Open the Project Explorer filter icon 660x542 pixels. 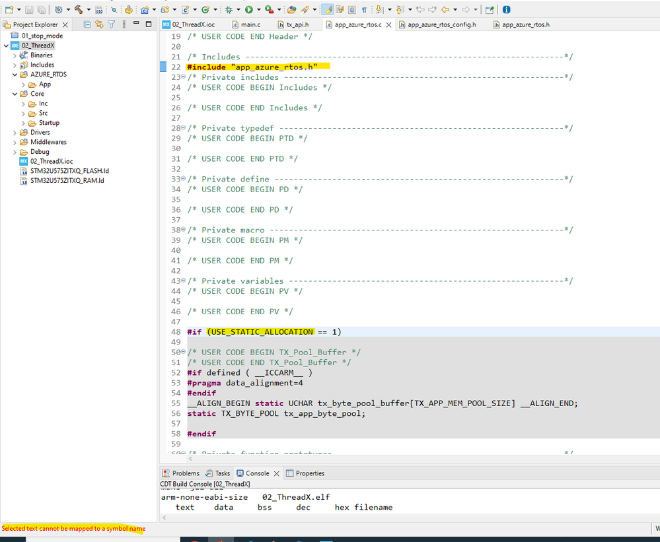point(111,24)
